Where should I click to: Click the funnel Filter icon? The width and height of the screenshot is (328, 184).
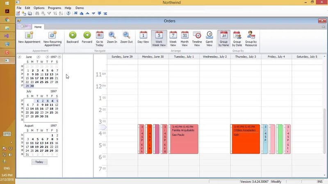[49, 13]
